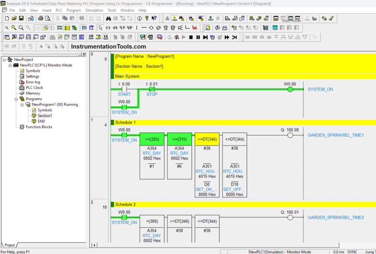
Task: Open the File menu
Action: pyautogui.click(x=12, y=10)
